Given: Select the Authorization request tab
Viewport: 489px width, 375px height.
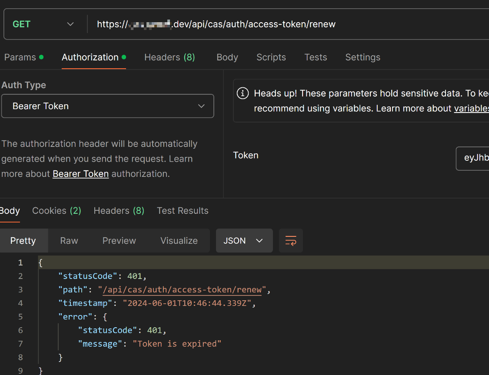Looking at the screenshot, I should click(x=93, y=57).
